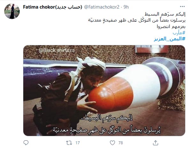The width and height of the screenshot is (188, 149).
Task: Select the tweet line إليكم سرّهم البسيط
Action: (165, 14)
